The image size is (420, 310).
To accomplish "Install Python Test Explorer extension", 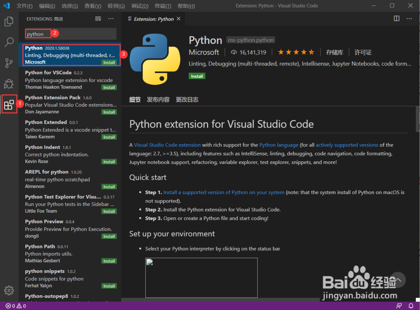I will 109,211.
